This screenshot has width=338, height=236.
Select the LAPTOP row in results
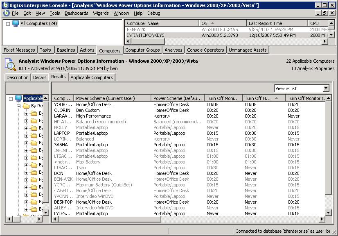[x=189, y=133]
